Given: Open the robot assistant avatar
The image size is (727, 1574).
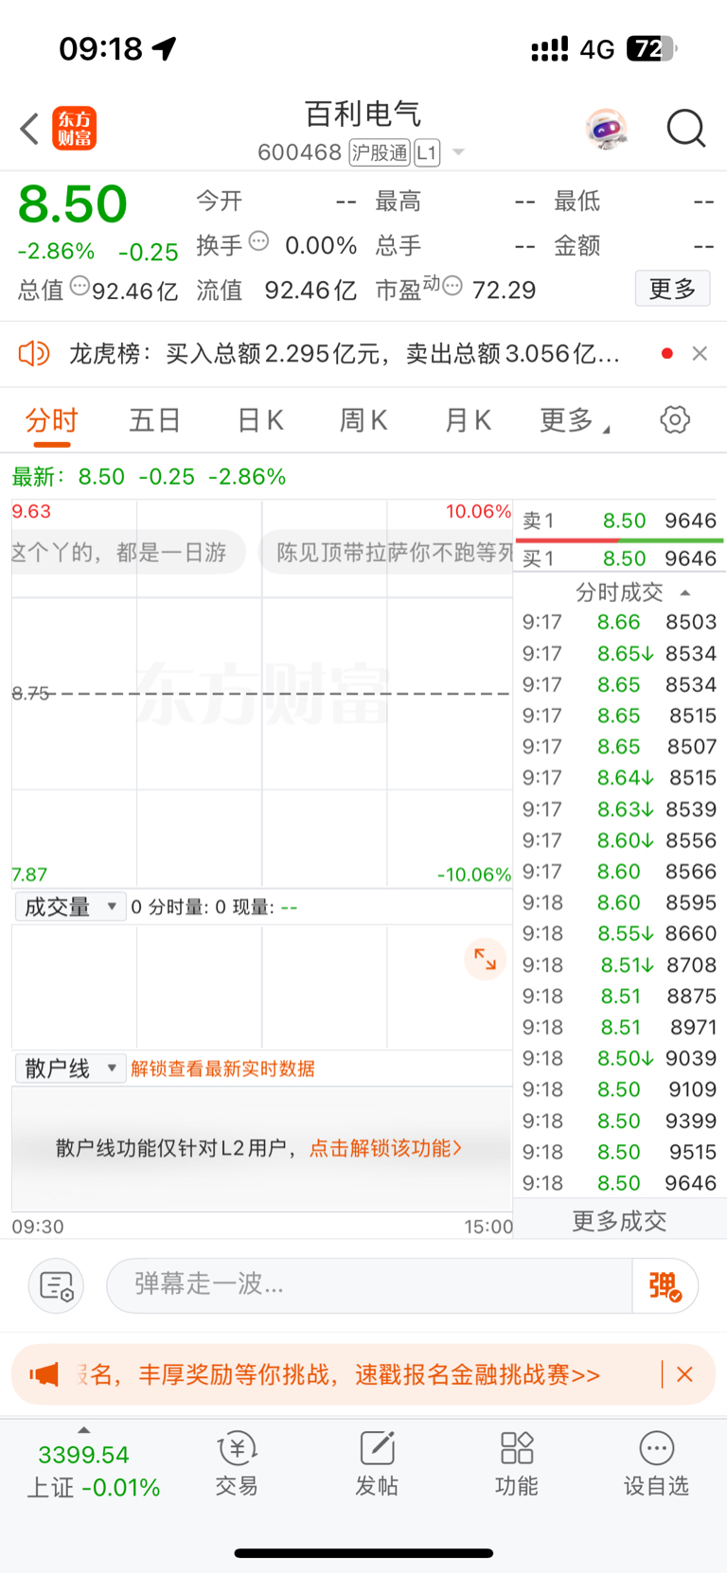Looking at the screenshot, I should [607, 129].
